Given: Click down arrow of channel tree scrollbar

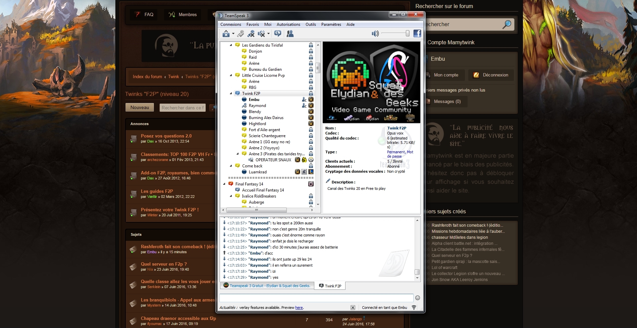Looking at the screenshot, I should tap(318, 204).
